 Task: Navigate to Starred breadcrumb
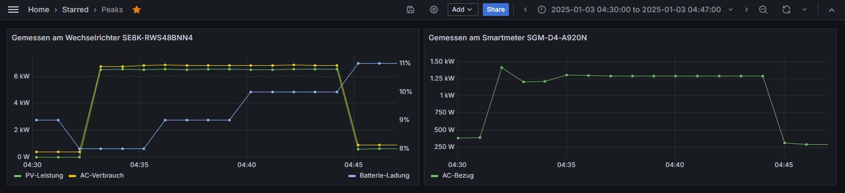75,10
